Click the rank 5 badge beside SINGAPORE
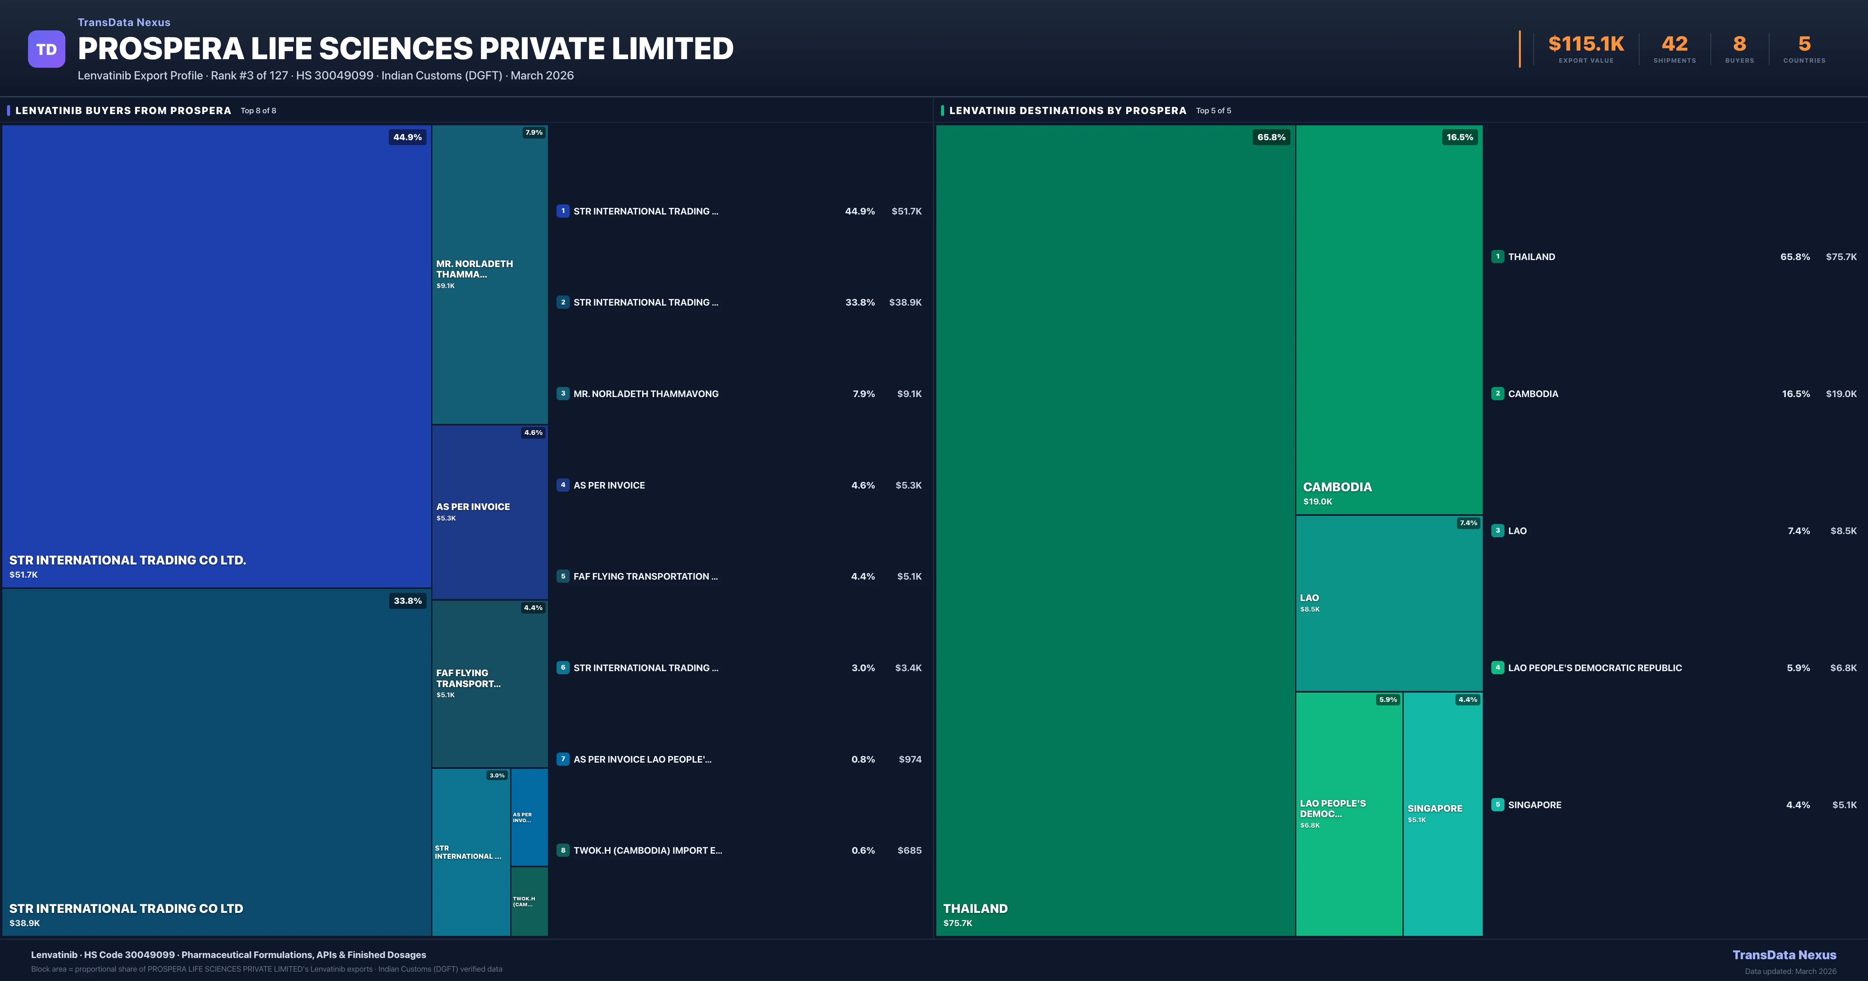This screenshot has height=981, width=1868. (1497, 805)
